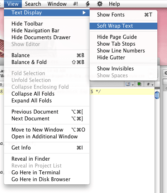Image resolution: width=167 pixels, height=193 pixels.
Task: Open the #! shebang menu
Action: pos(75,4)
